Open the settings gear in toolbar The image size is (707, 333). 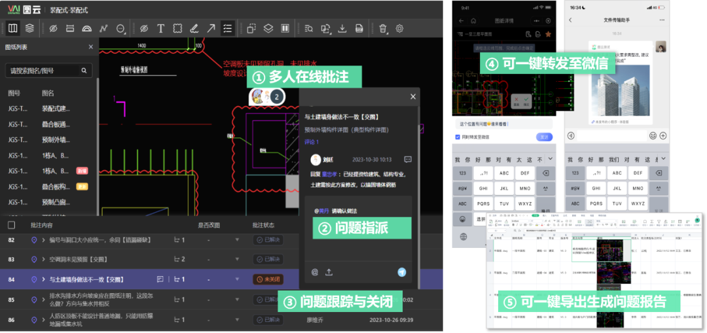(399, 29)
